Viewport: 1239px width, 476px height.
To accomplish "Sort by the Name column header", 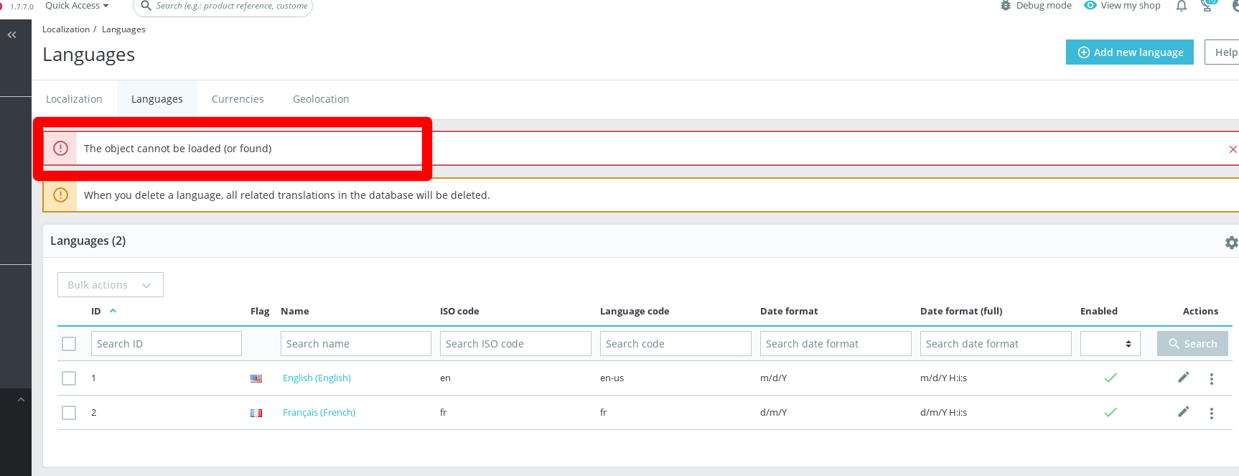I will 295,311.
